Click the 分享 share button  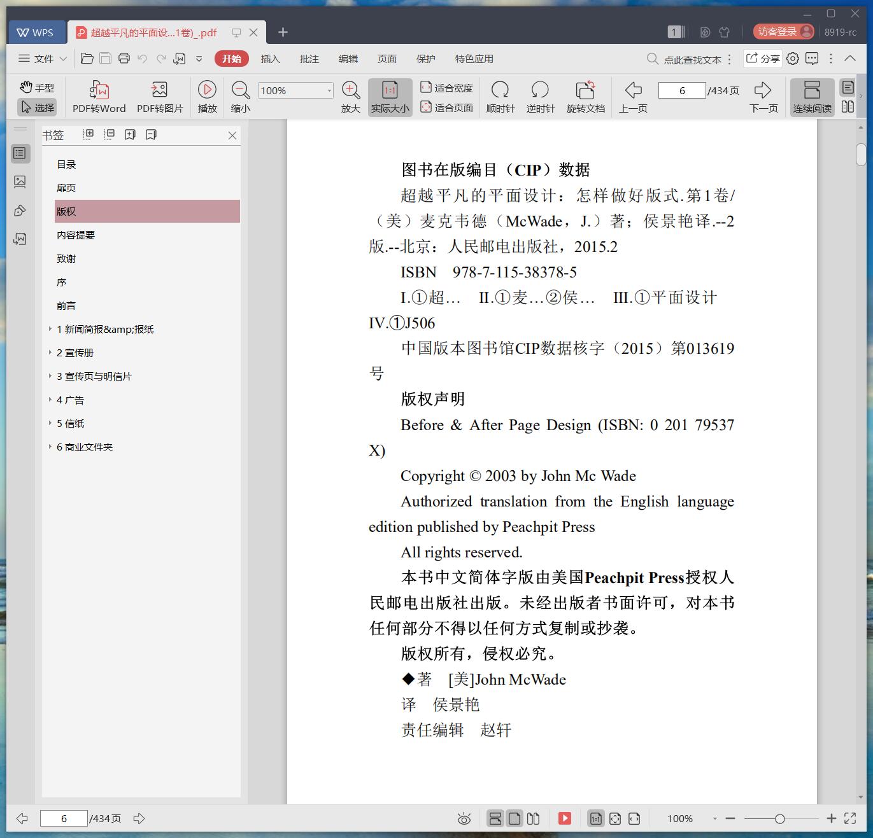(x=763, y=59)
